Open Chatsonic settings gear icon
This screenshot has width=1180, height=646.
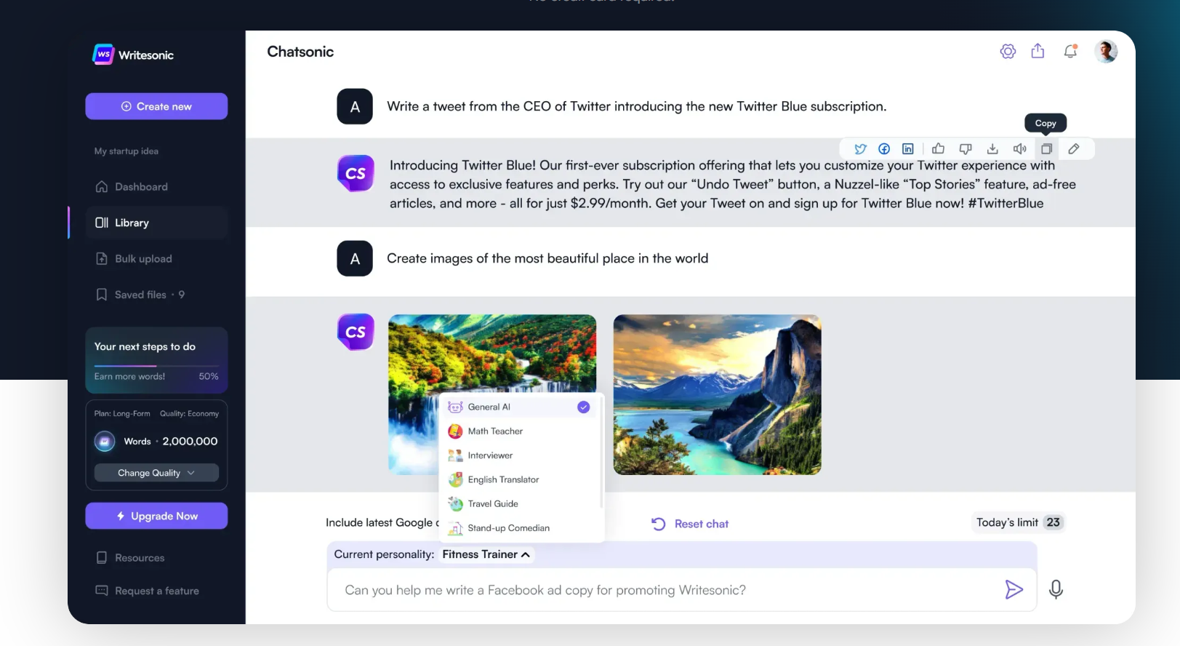(x=1008, y=51)
